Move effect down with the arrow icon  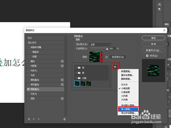[38, 119]
